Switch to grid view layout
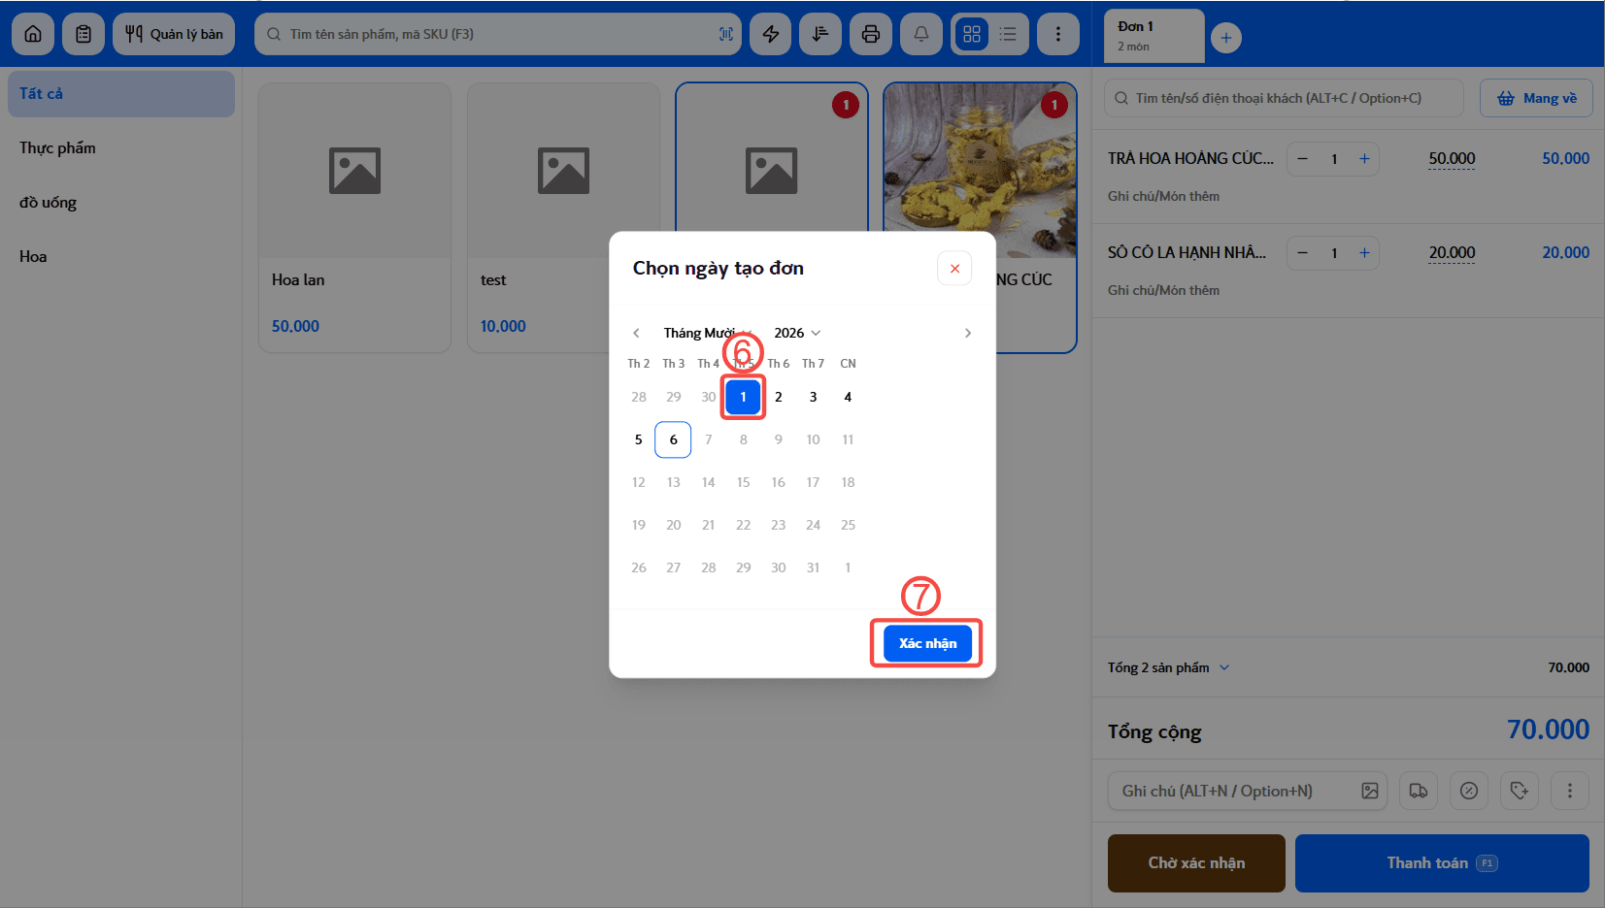 pos(972,34)
